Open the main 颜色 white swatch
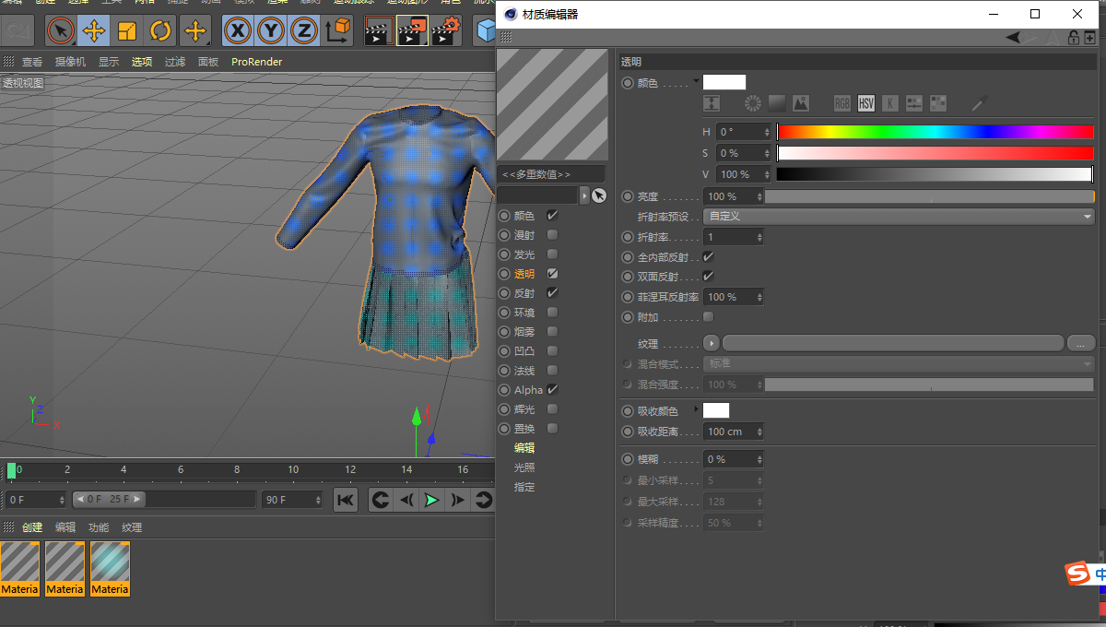1106x627 pixels. point(724,82)
